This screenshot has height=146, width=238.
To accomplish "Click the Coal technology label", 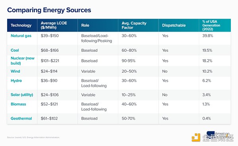I will tap(15, 50).
